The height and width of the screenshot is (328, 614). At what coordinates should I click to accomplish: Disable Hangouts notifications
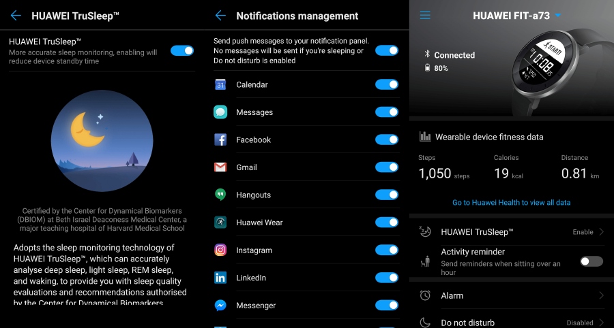point(387,195)
